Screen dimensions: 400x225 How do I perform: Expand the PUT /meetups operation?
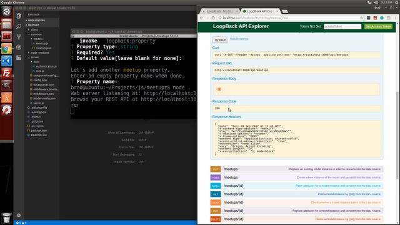297,169
